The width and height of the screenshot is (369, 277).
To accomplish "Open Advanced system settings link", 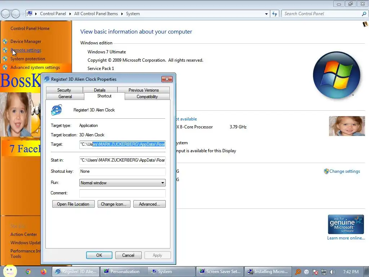I will (x=35, y=67).
